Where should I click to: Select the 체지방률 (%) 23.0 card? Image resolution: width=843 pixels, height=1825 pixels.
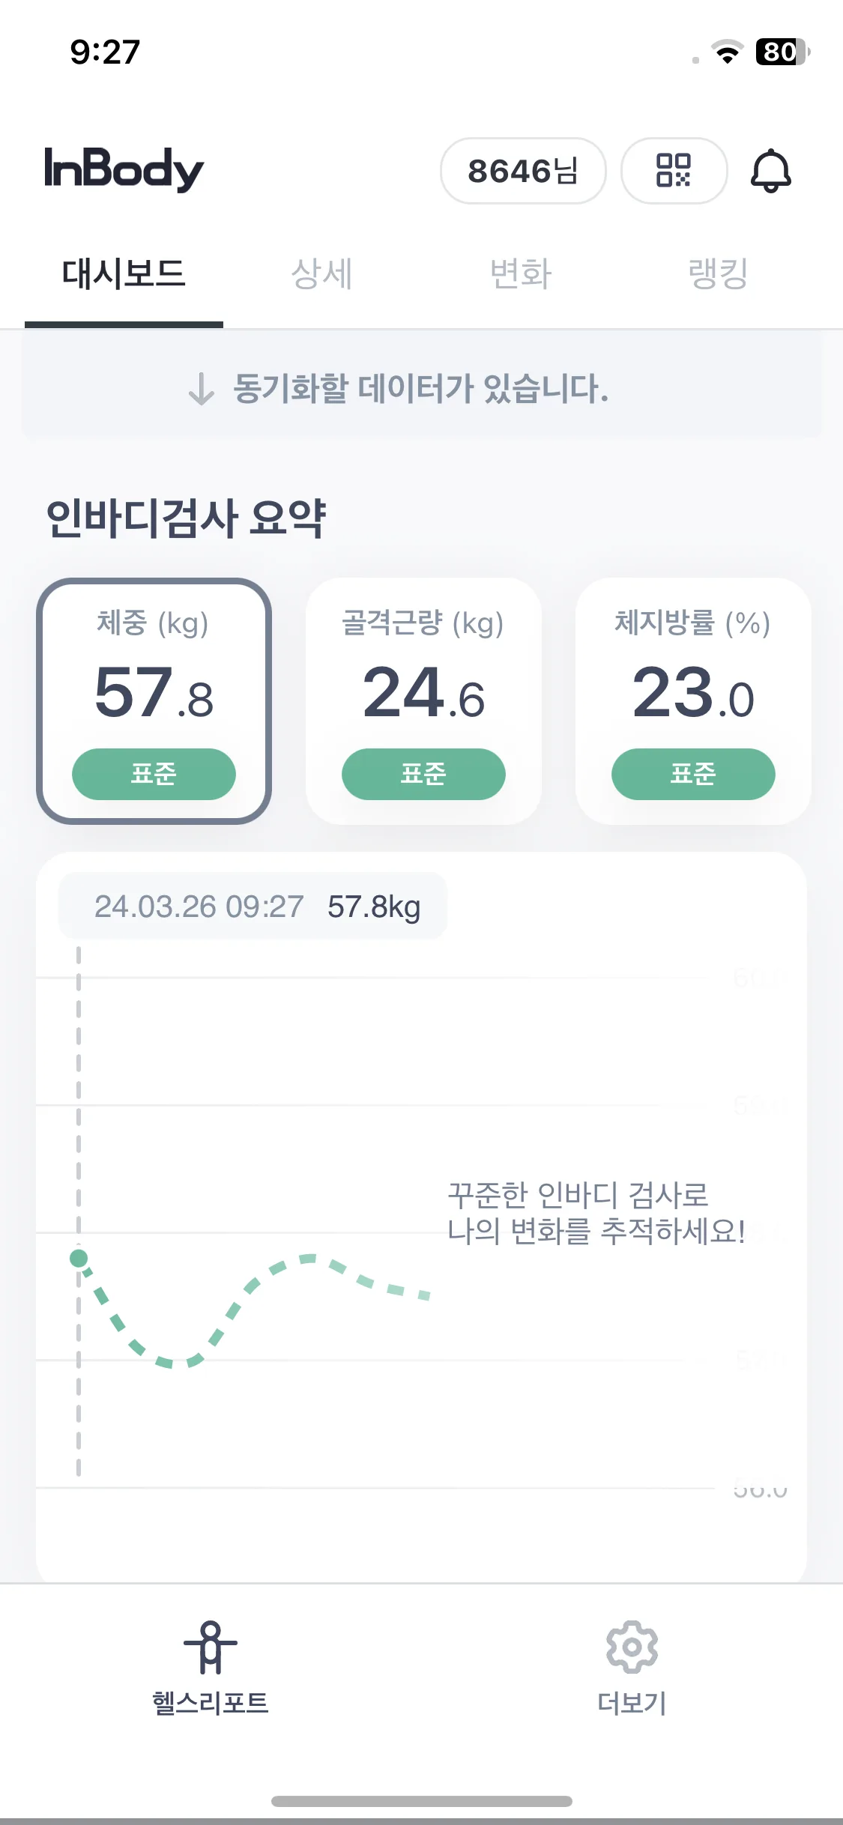tap(693, 701)
